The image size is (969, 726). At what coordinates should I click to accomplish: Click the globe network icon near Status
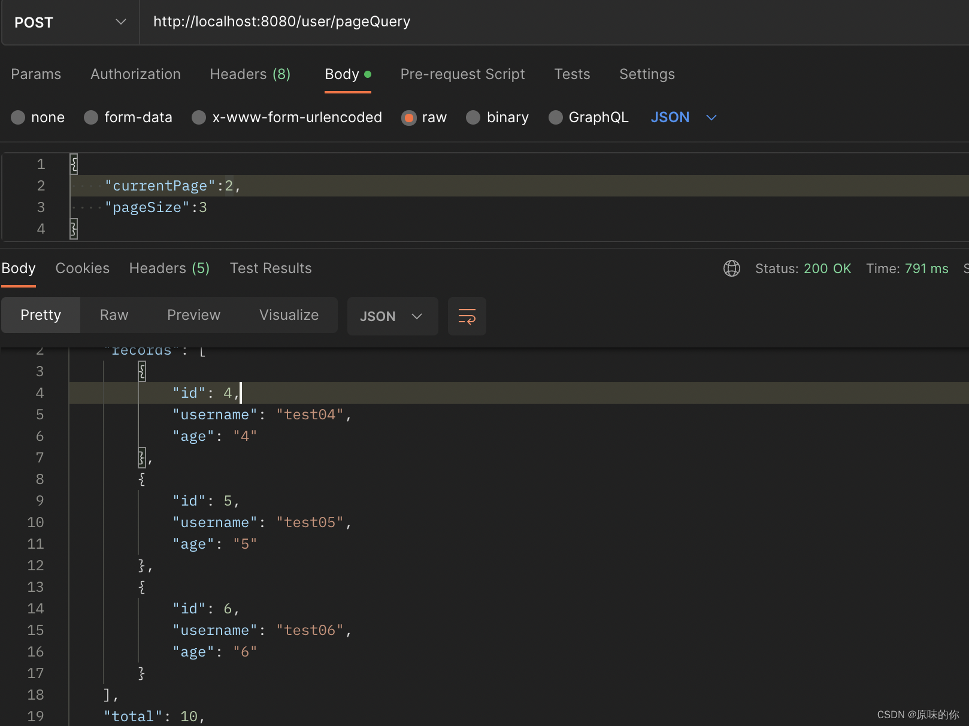[732, 268]
